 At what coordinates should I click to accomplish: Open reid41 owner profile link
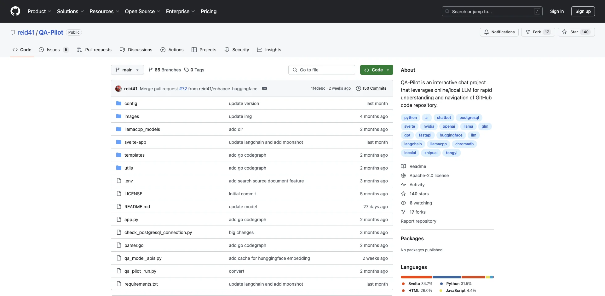26,32
